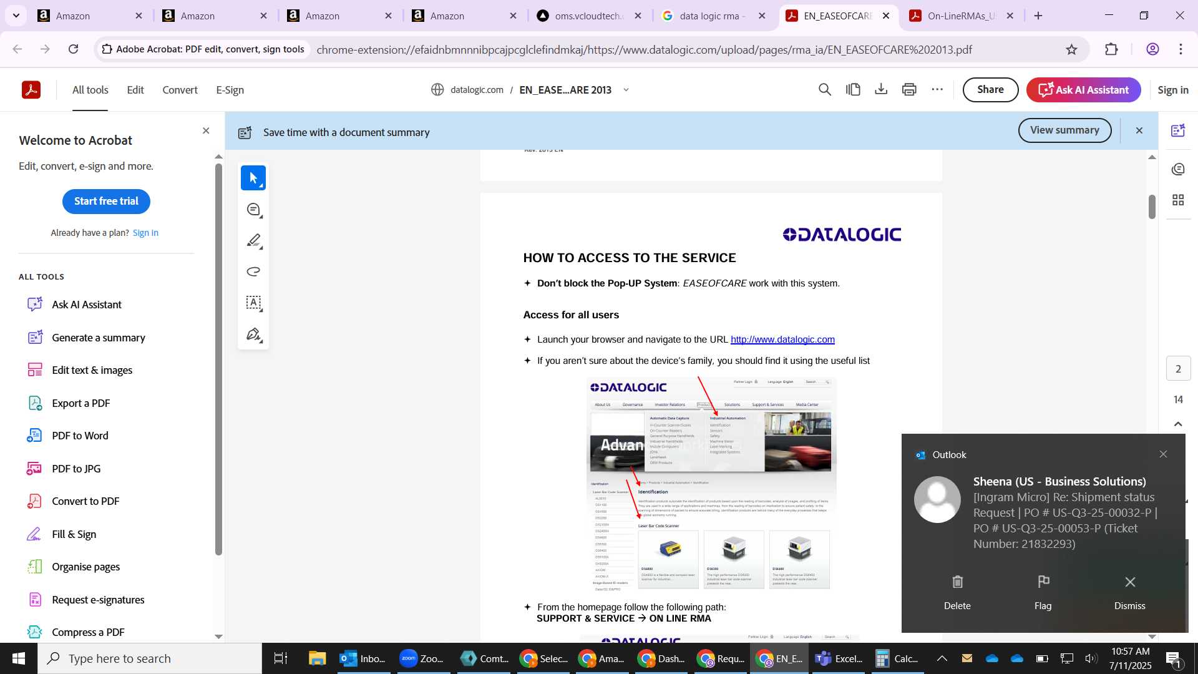
Task: Dismiss the Outlook notification message
Action: (1130, 592)
